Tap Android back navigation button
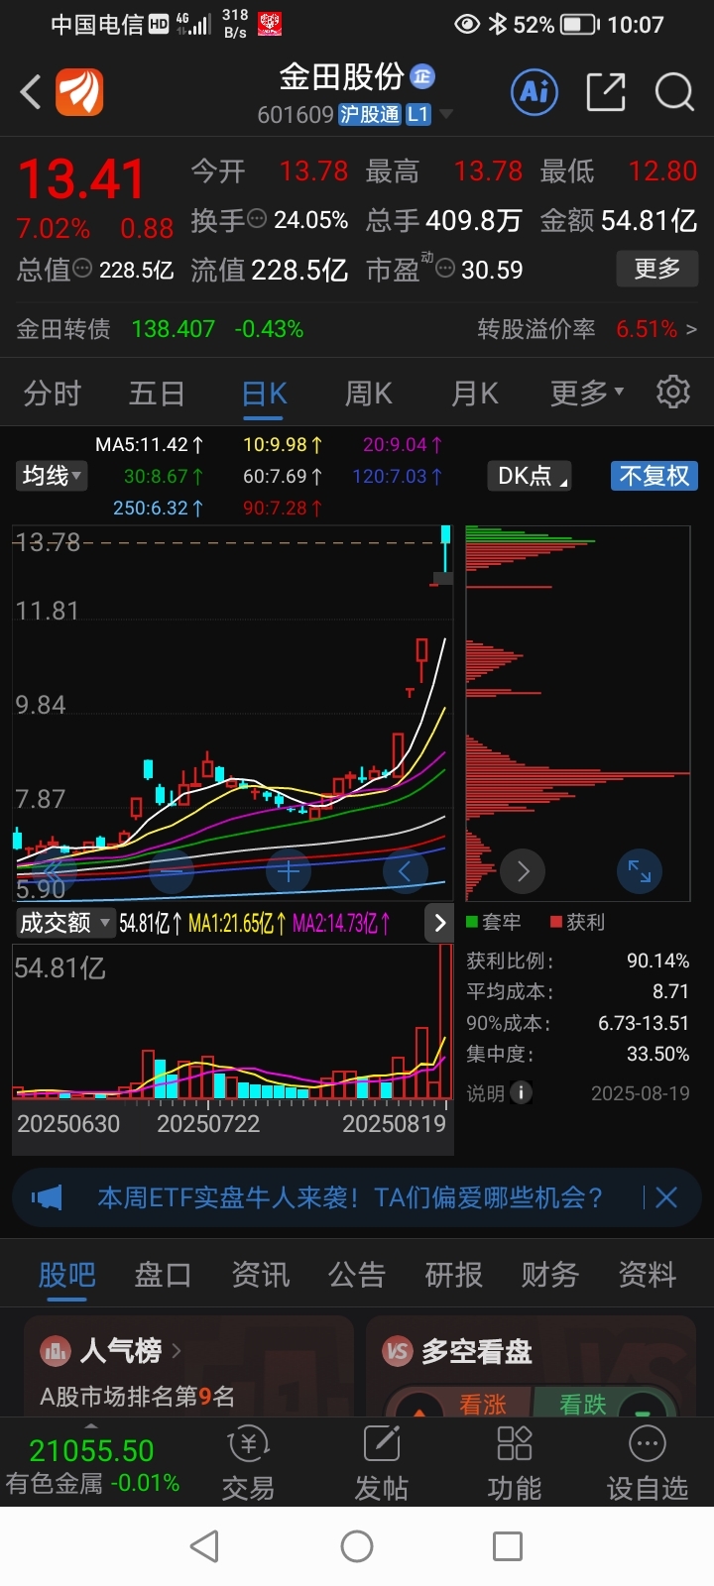 click(204, 1546)
